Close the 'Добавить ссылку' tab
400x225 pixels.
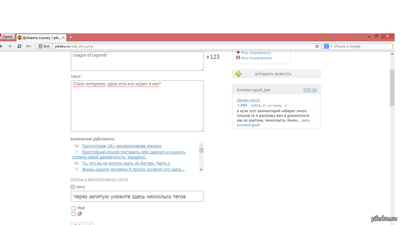coord(63,38)
